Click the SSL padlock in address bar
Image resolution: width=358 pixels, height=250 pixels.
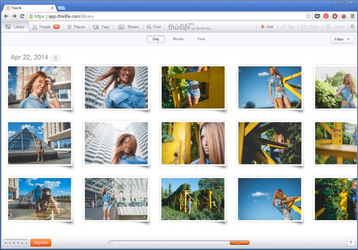tap(31, 16)
